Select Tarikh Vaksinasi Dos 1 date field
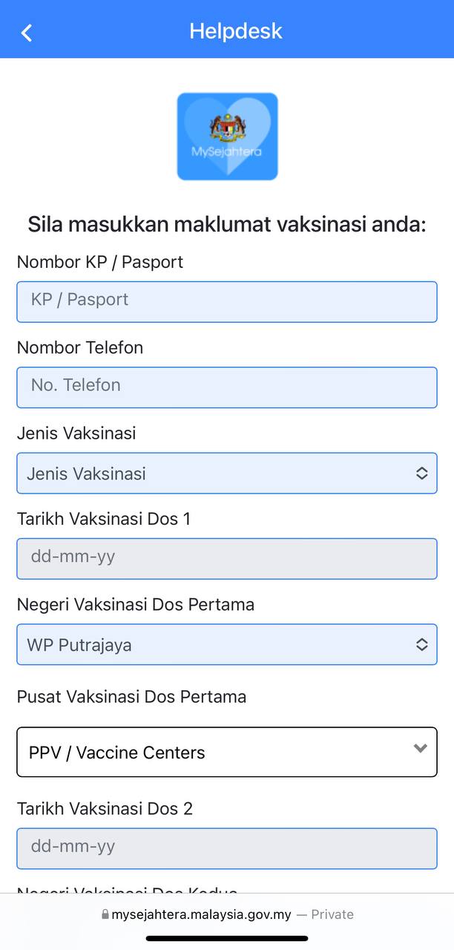The width and height of the screenshot is (454, 950). pos(227,558)
